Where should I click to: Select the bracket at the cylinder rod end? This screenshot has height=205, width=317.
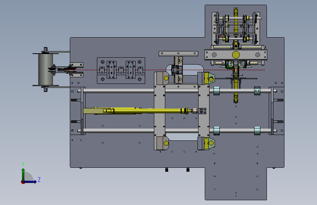[x=202, y=111]
